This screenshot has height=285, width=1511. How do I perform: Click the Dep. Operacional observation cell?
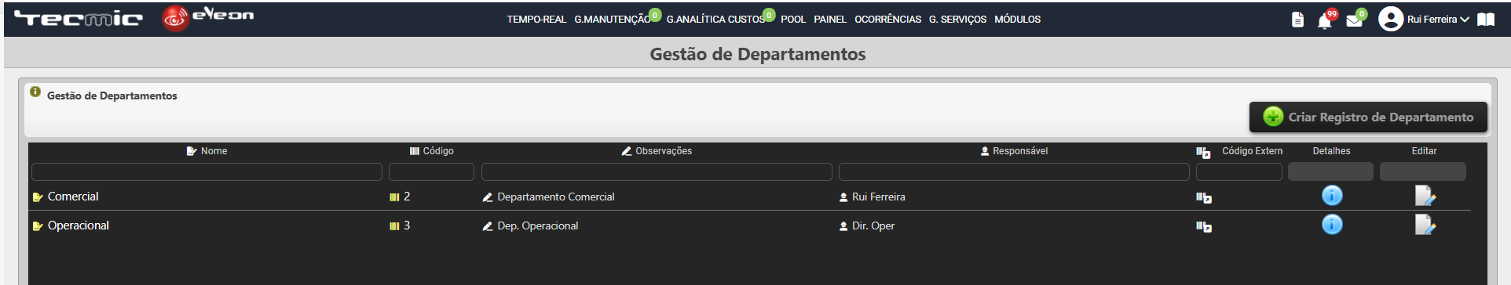[x=537, y=226]
